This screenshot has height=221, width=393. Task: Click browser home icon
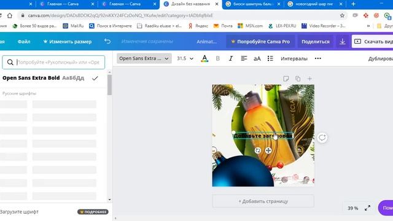click(x=10, y=15)
